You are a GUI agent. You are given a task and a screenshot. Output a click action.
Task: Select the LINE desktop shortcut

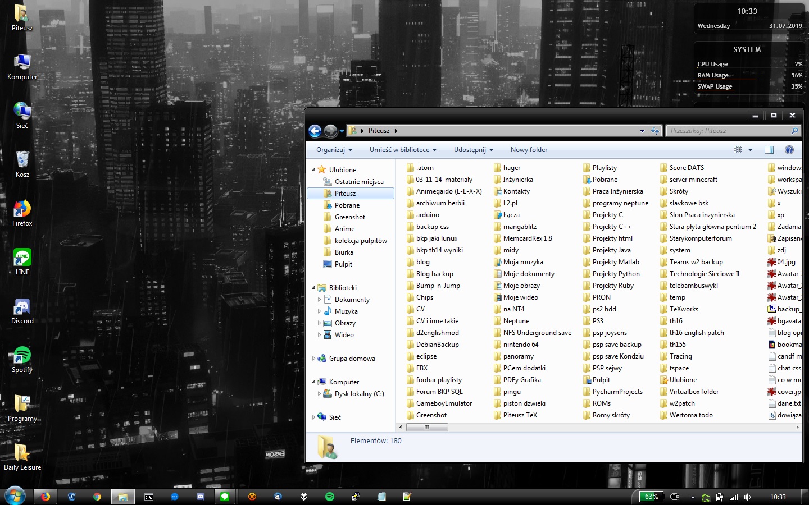coord(22,262)
